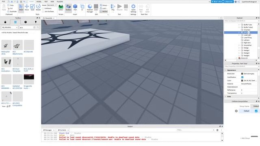The height and width of the screenshot is (146, 260).
Task: Click the BrickColor swatch for Dark stone grey
Action: (242, 74)
